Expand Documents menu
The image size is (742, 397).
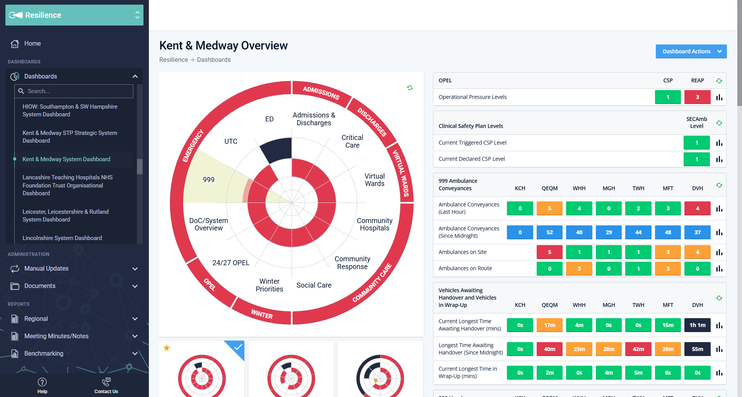(135, 286)
